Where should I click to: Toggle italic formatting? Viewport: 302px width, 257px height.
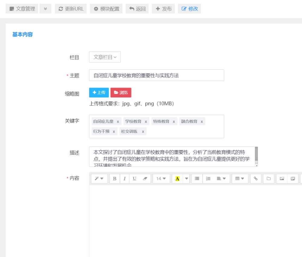[125, 178]
